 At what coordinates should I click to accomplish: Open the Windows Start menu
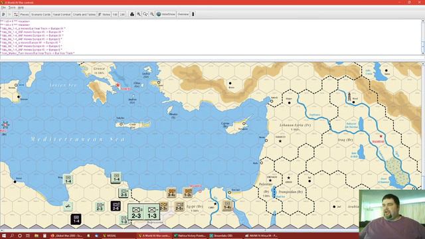pos(3,236)
